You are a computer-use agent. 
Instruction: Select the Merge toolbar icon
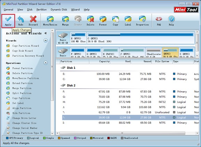coord(65,19)
